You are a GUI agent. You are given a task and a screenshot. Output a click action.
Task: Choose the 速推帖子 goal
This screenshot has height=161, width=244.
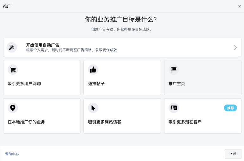point(96,84)
